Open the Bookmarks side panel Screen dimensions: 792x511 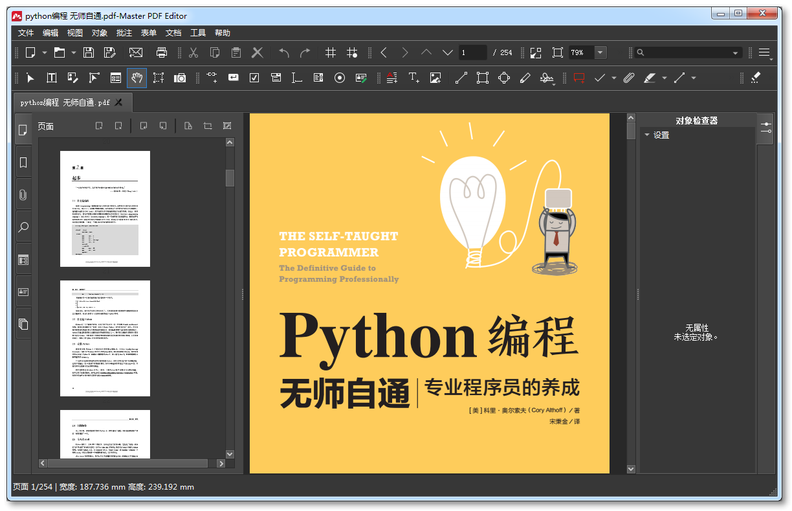(23, 163)
